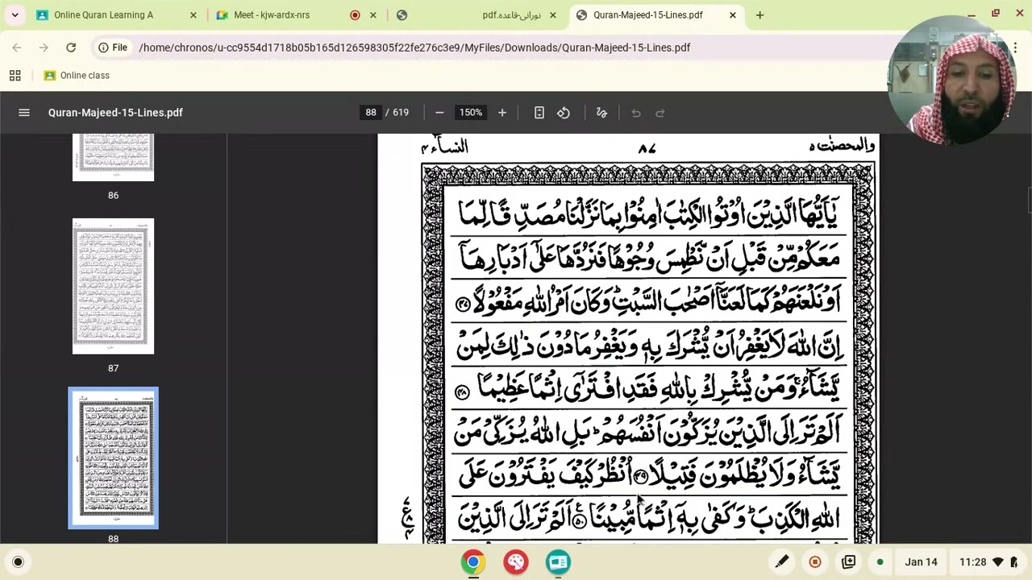Image resolution: width=1032 pixels, height=580 pixels.
Task: Open the ChromeOS launcher button
Action: [x=18, y=562]
